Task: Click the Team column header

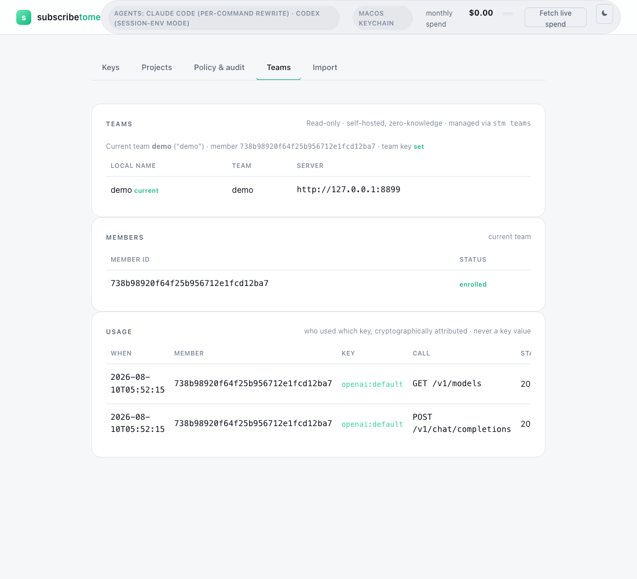Action: pos(241,166)
